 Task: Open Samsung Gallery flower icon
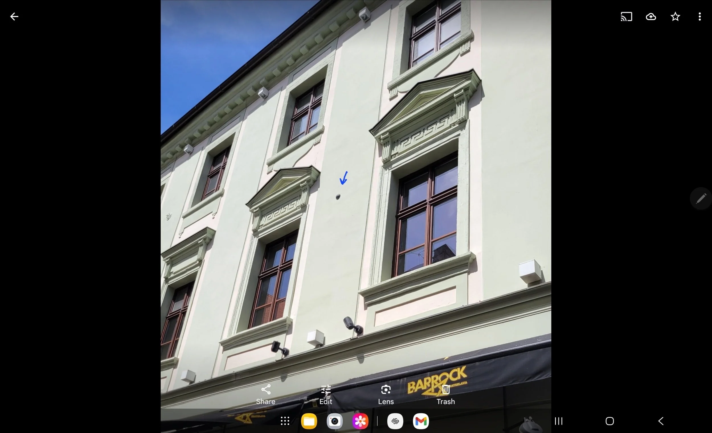pos(360,421)
